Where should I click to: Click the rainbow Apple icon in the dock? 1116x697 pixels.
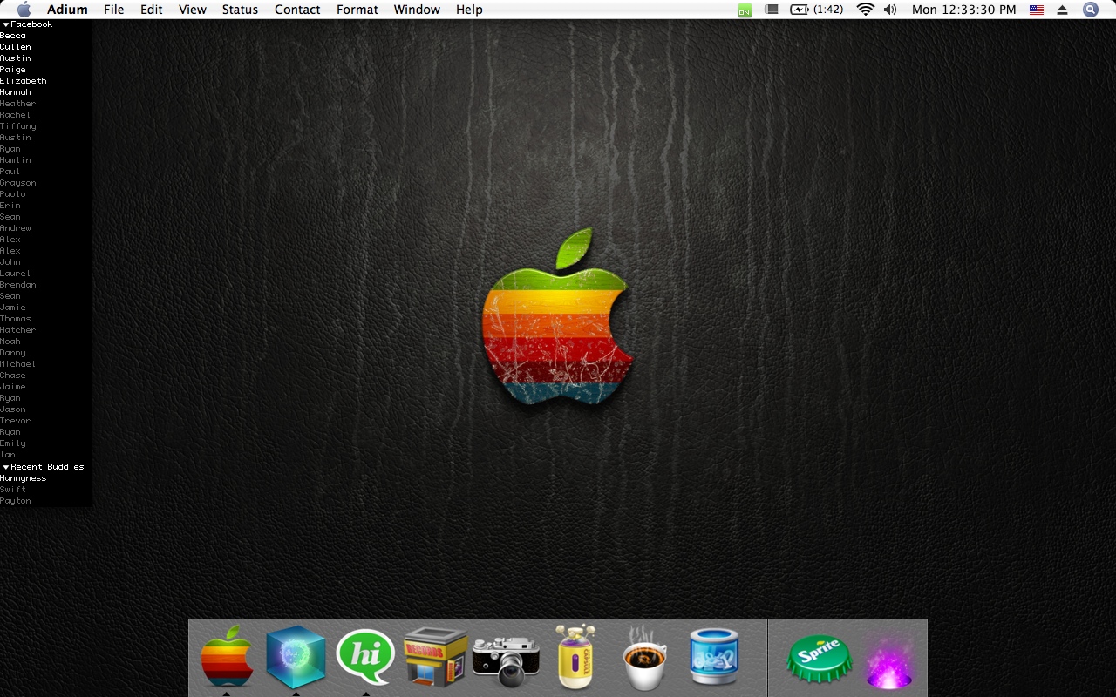(x=227, y=655)
